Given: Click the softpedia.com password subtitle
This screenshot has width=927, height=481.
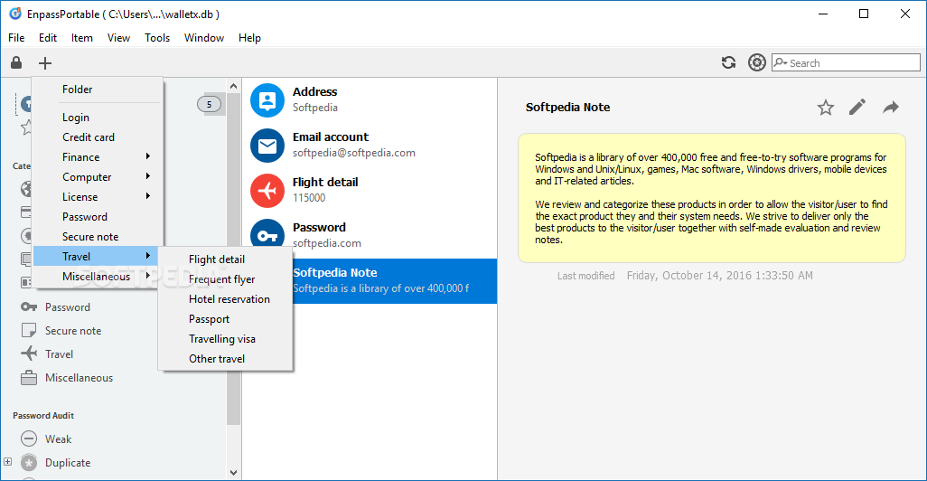Looking at the screenshot, I should tap(326, 243).
